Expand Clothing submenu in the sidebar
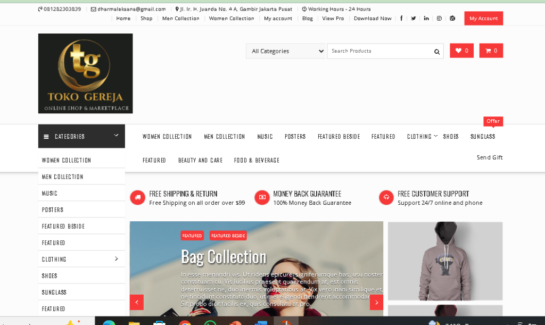This screenshot has height=325, width=545. tap(117, 259)
